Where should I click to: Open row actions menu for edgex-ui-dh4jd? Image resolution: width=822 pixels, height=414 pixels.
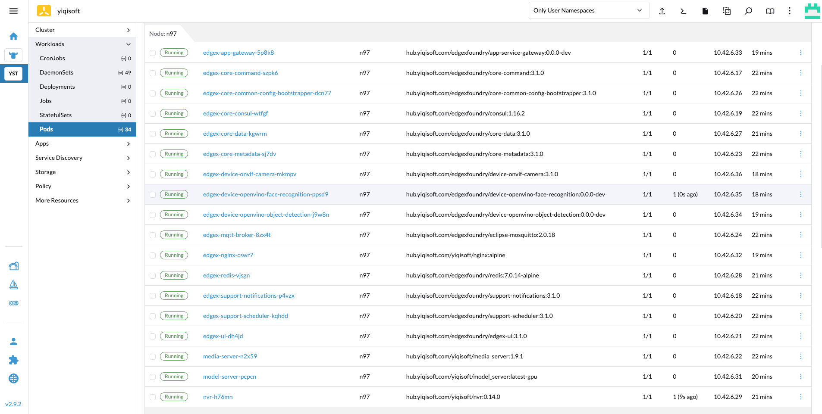pos(800,336)
